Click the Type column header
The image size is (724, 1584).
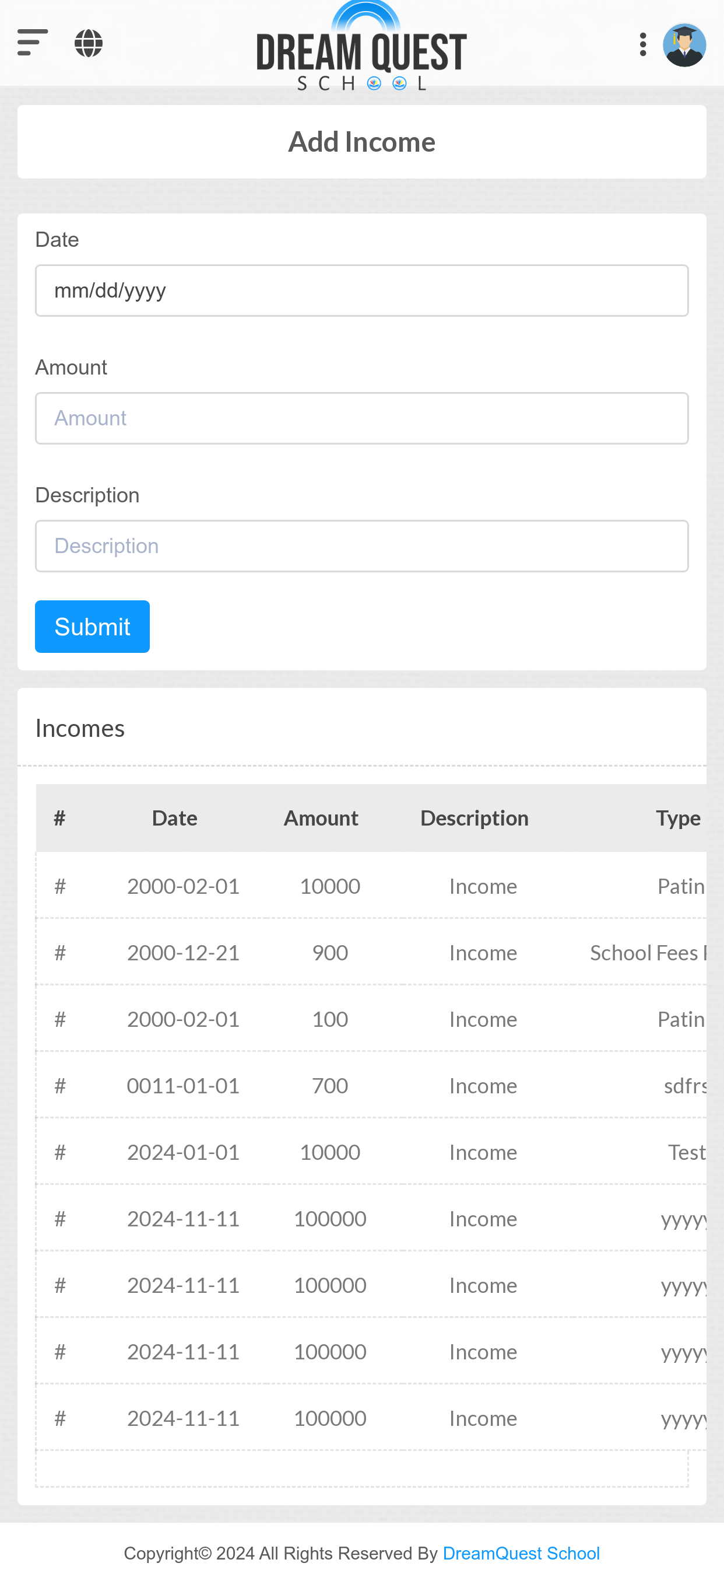click(x=678, y=818)
